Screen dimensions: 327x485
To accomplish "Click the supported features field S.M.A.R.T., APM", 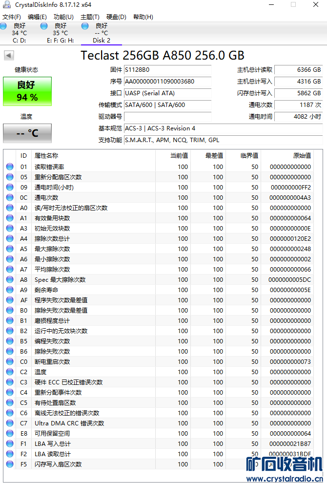I will pyautogui.click(x=223, y=141).
